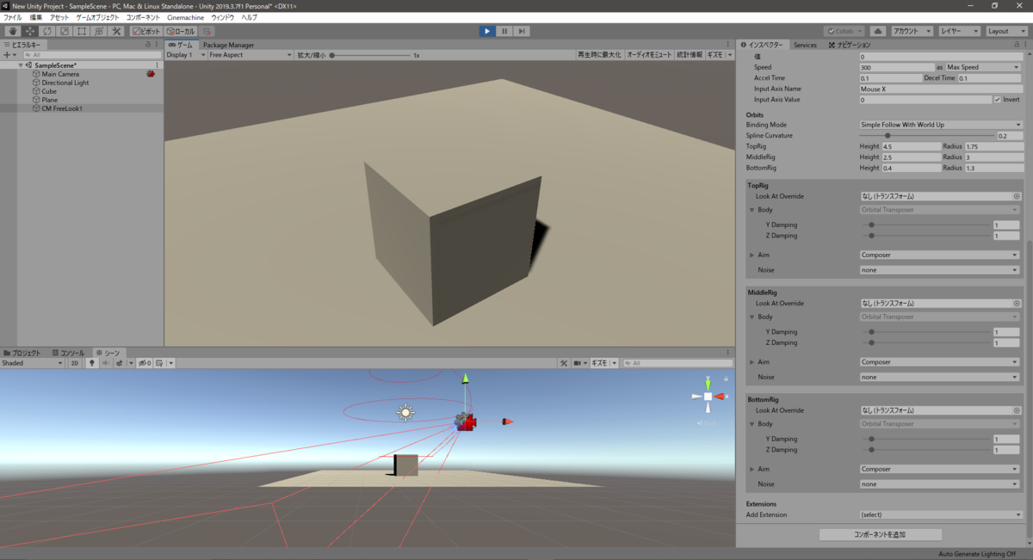Select the Rect Transform tool

point(82,31)
